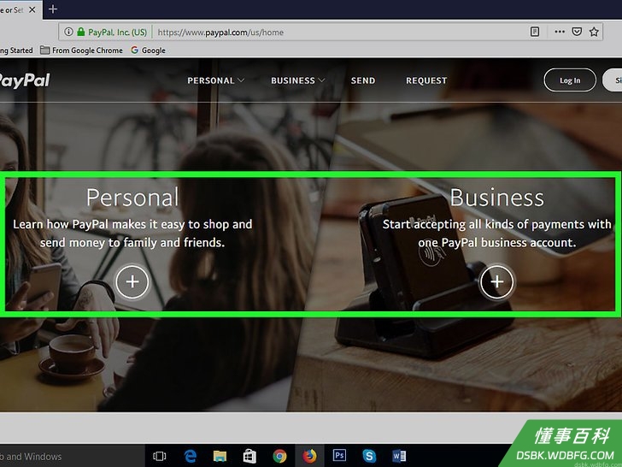Expand Personal section plus circle
622x467 pixels.
pyautogui.click(x=132, y=281)
